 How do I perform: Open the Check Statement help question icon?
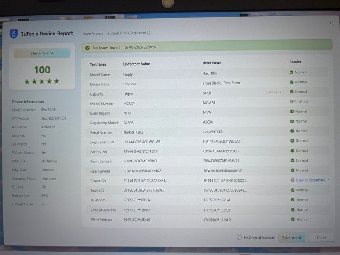point(149,33)
